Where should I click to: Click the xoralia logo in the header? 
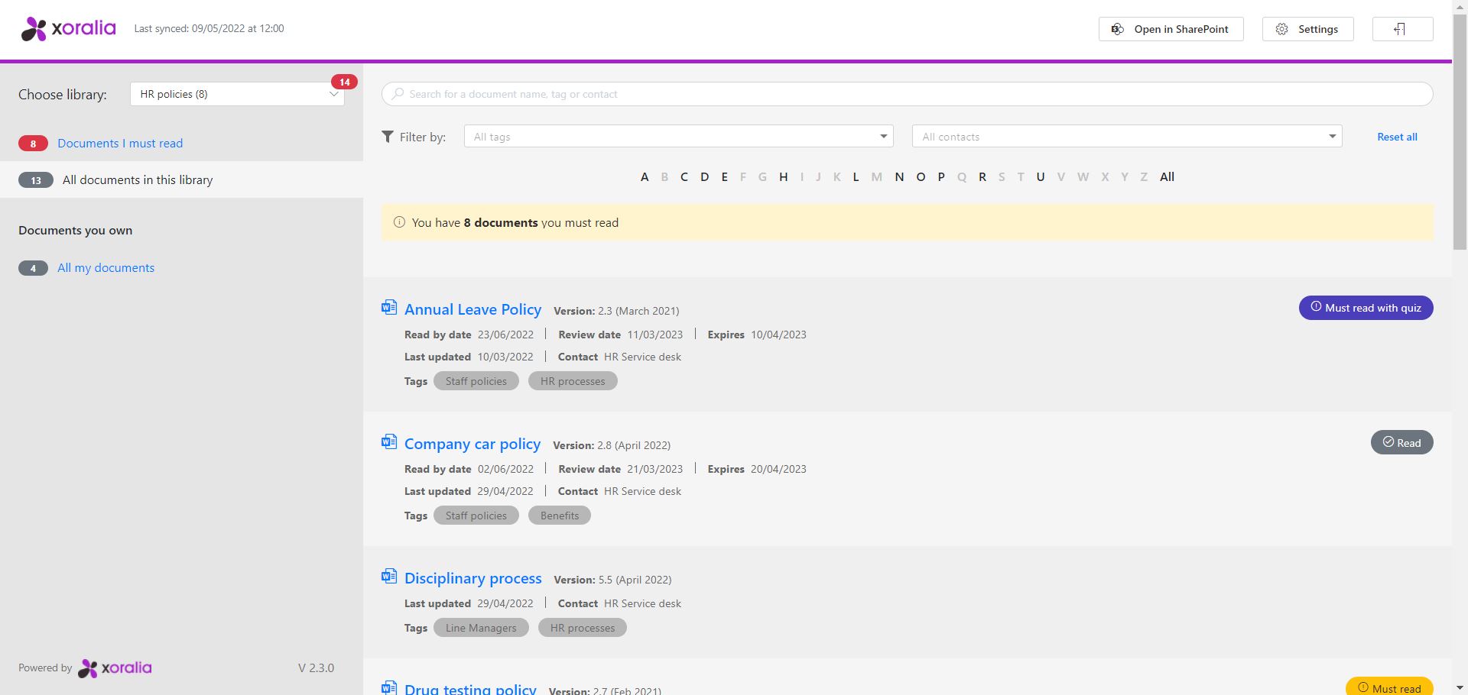68,29
